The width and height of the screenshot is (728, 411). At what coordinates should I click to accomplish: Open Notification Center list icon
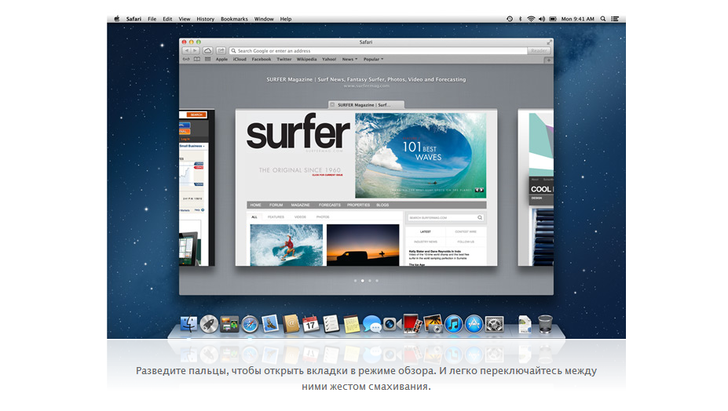[x=615, y=19]
